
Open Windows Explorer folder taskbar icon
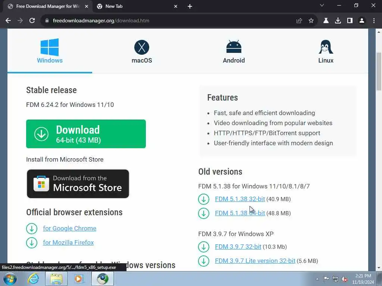56,279
